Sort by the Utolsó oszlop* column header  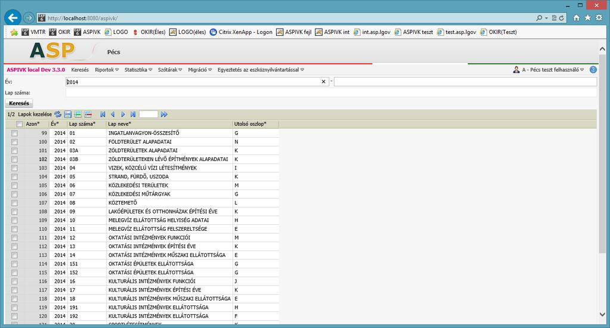coord(250,124)
